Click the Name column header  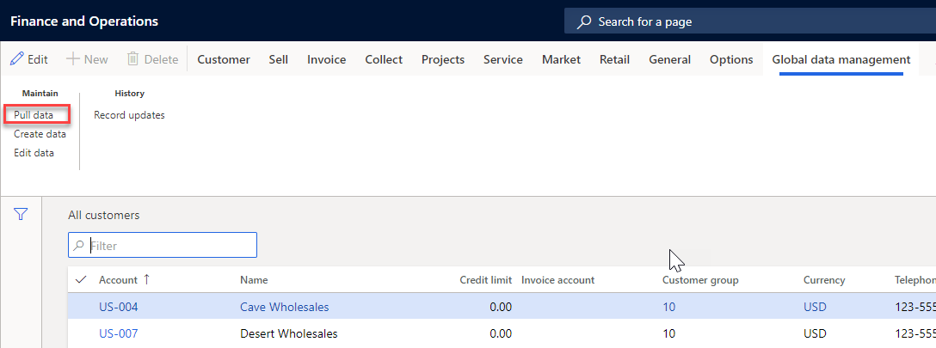click(254, 279)
